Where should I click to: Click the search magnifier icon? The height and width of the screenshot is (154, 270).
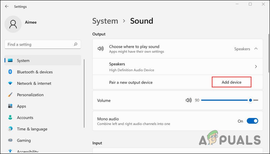point(76,44)
